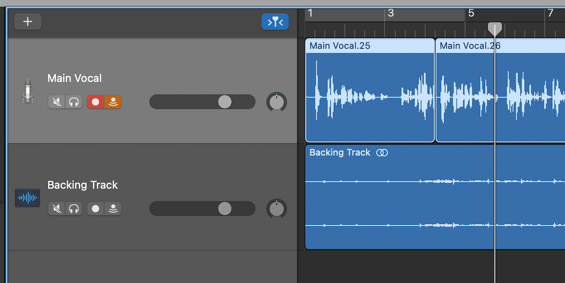565x283 pixels.
Task: Click the Main Vocal pan knob
Action: [276, 102]
